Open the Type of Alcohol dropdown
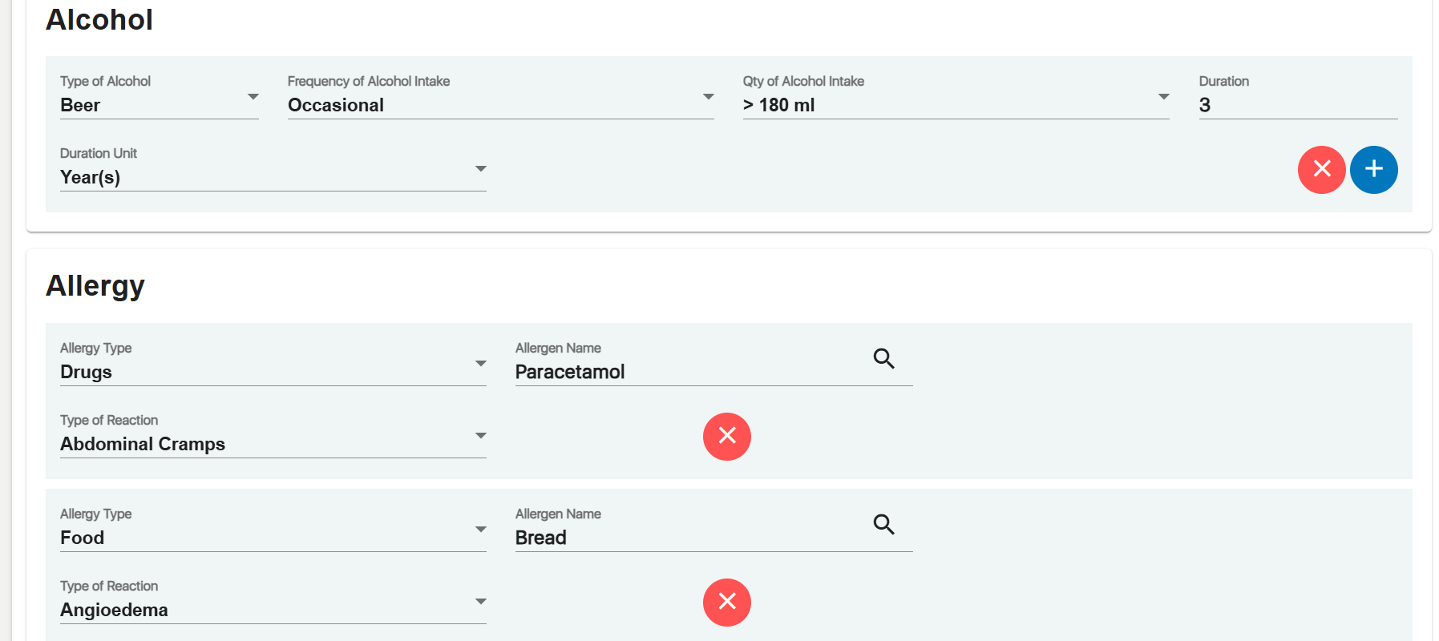Image resolution: width=1439 pixels, height=641 pixels. (253, 97)
